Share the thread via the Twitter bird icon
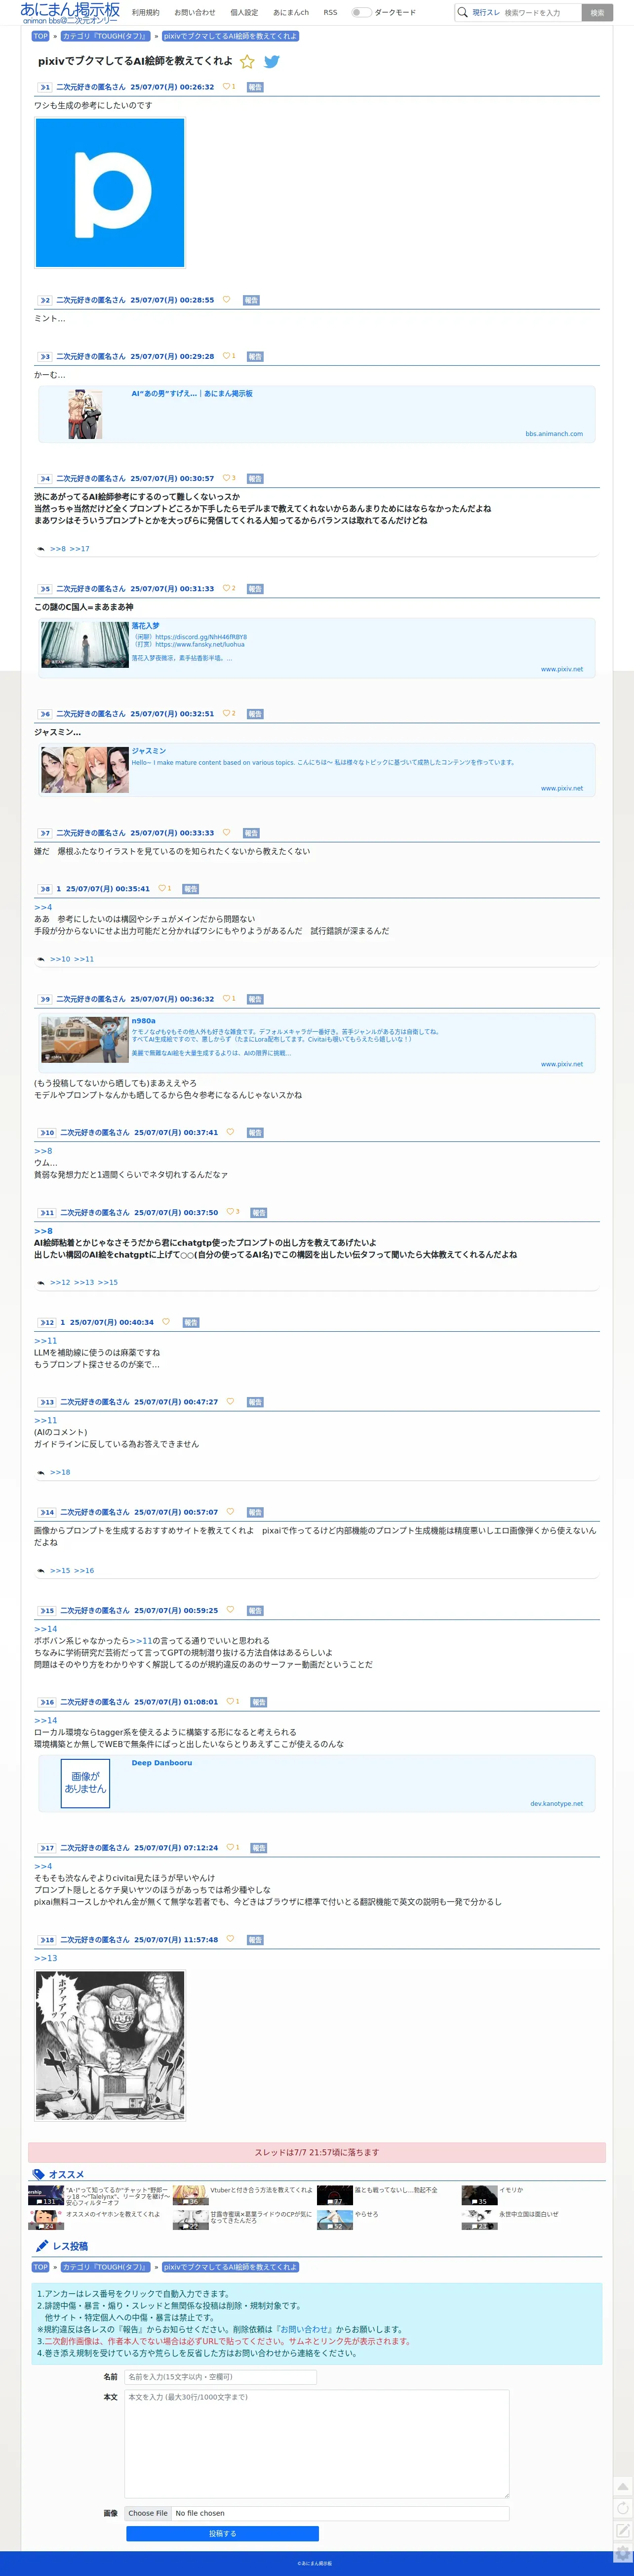 click(272, 62)
